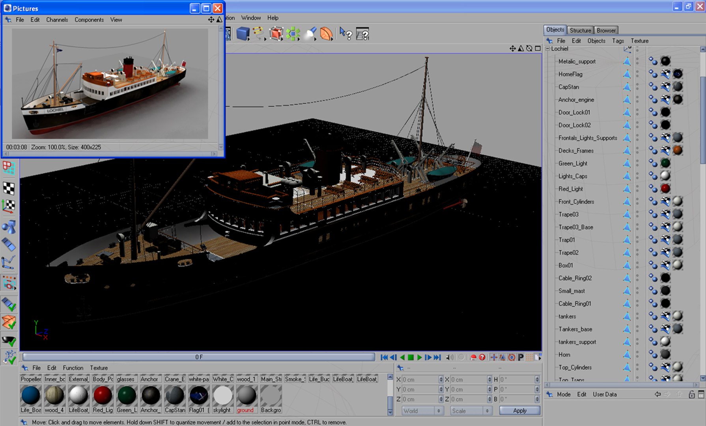Add a light with spotlight icon

tap(310, 34)
